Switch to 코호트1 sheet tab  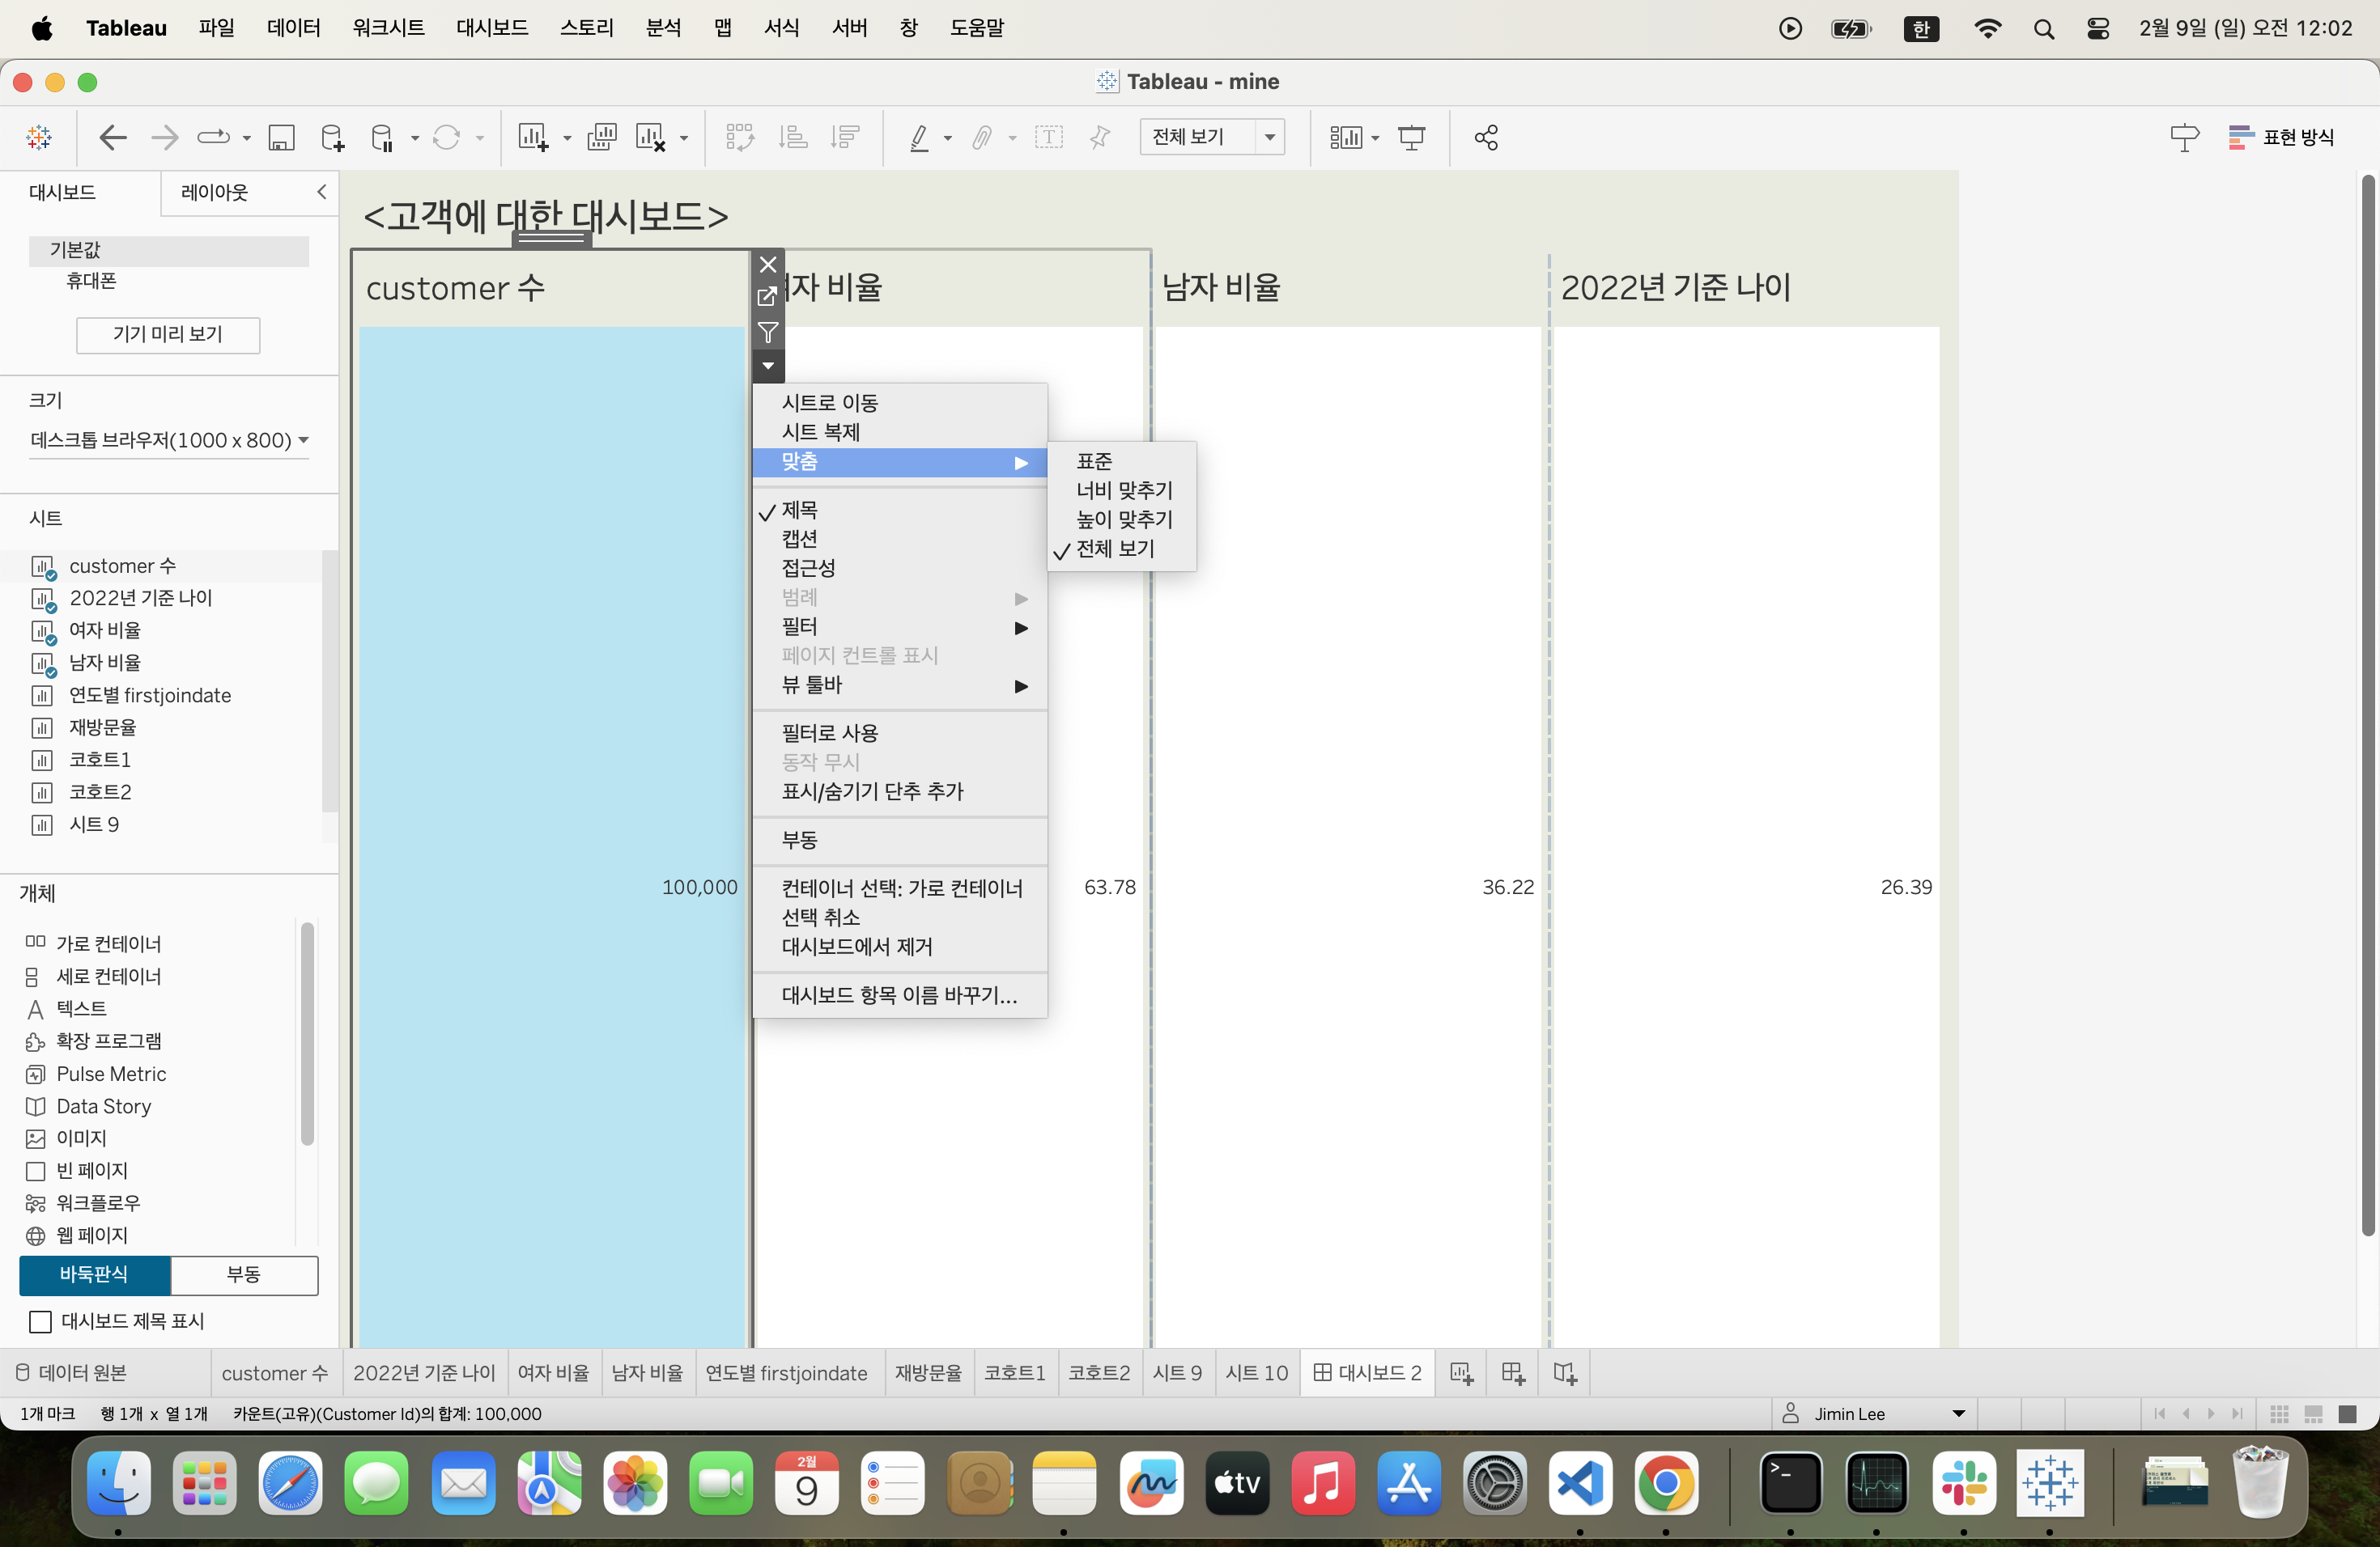[x=1014, y=1373]
